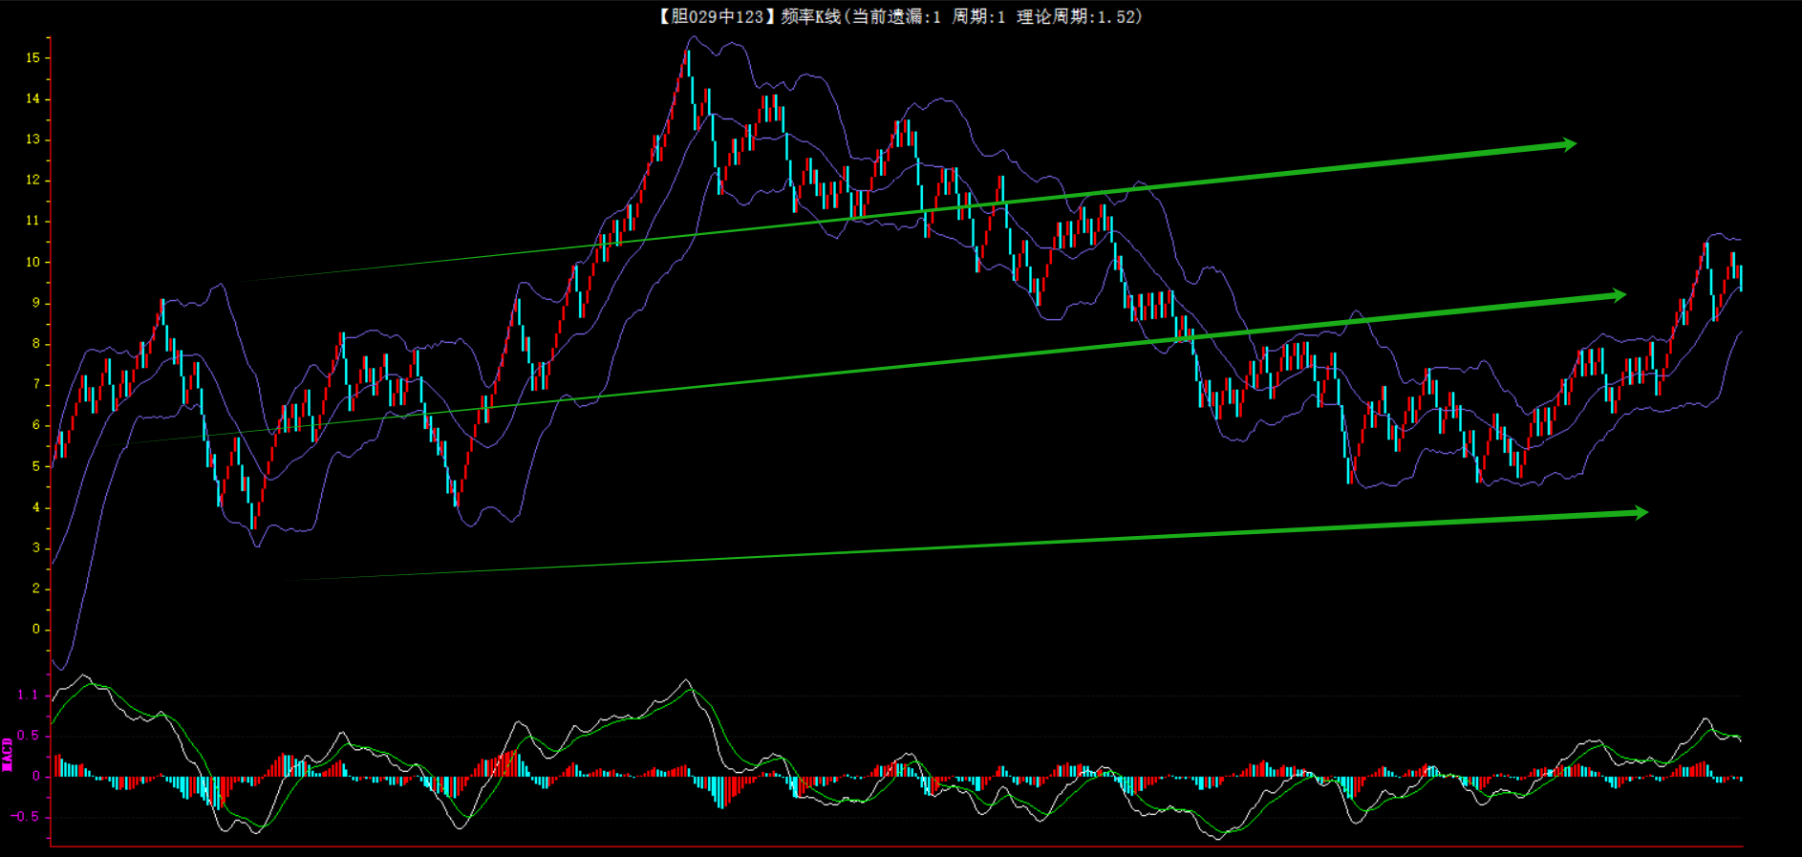Click the bottom green trendline arrowhead
The image size is (1802, 857).
(x=1640, y=513)
